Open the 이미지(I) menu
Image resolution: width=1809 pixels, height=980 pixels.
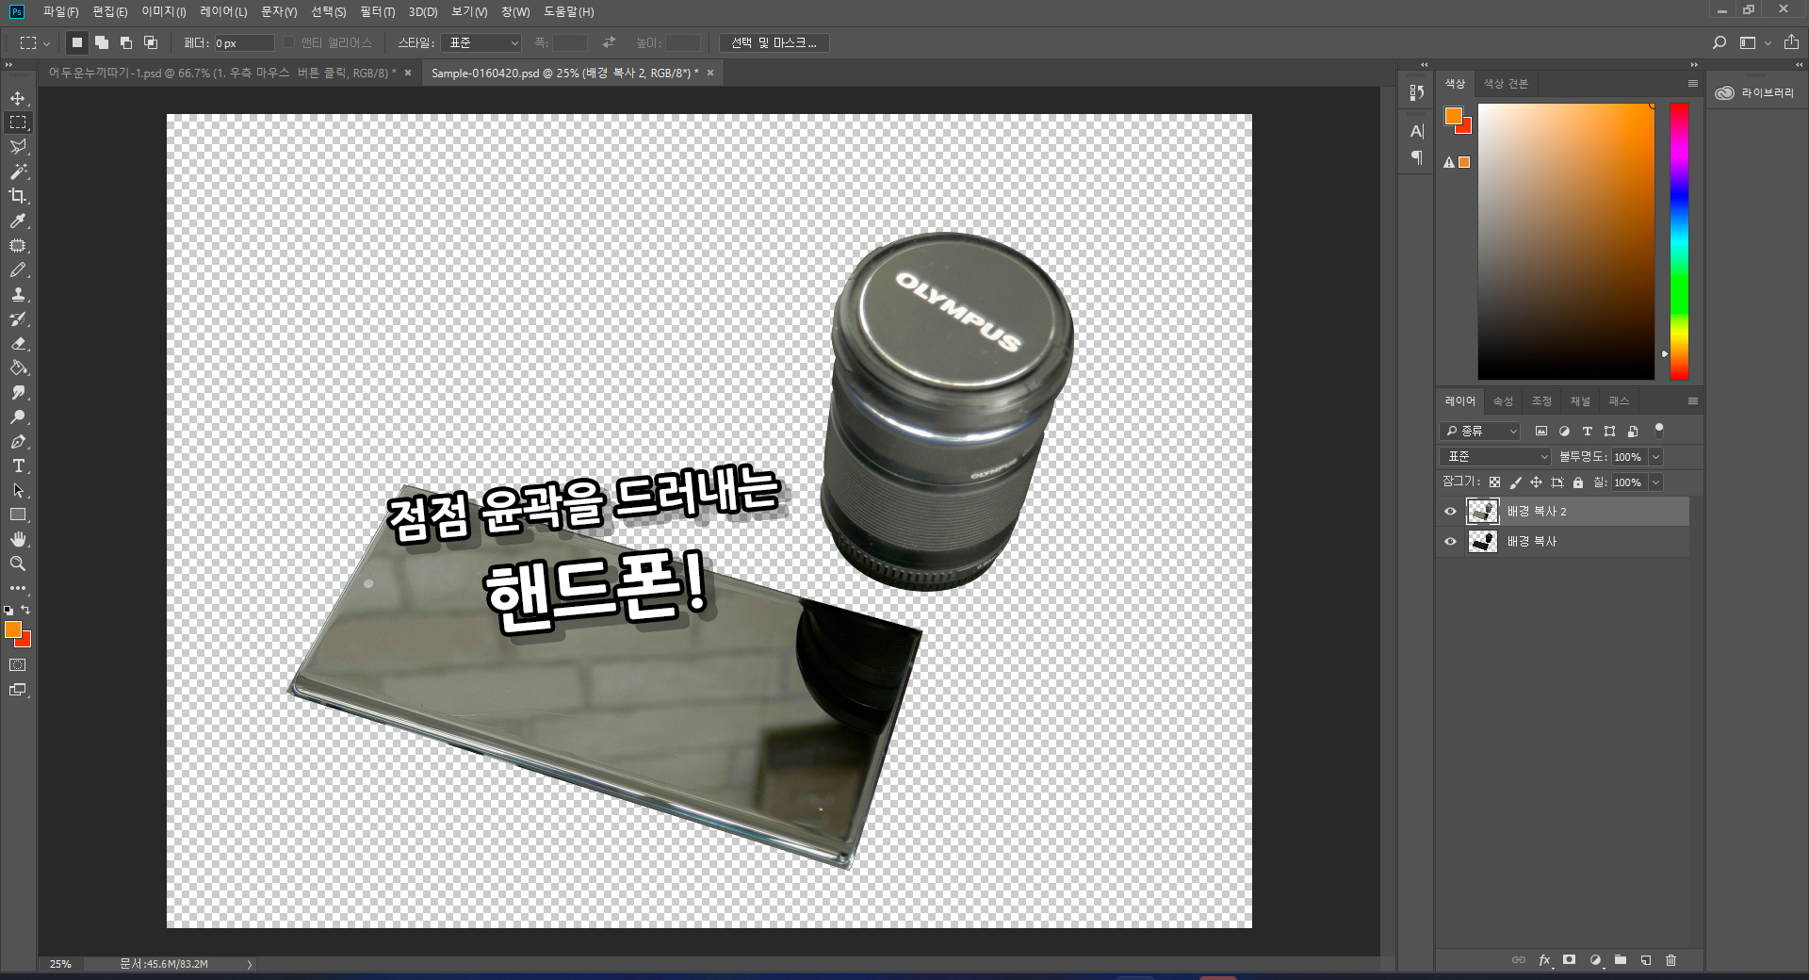(x=164, y=11)
